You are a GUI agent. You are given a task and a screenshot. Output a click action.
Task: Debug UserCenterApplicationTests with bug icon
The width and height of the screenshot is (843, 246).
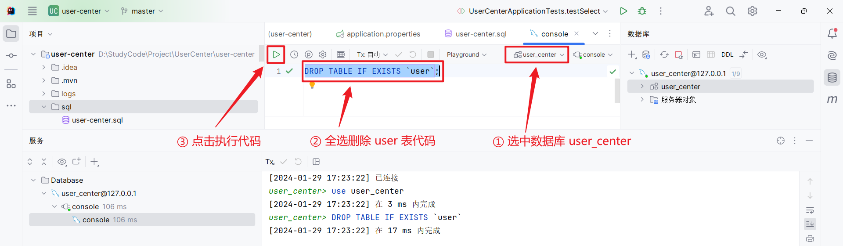coord(642,11)
